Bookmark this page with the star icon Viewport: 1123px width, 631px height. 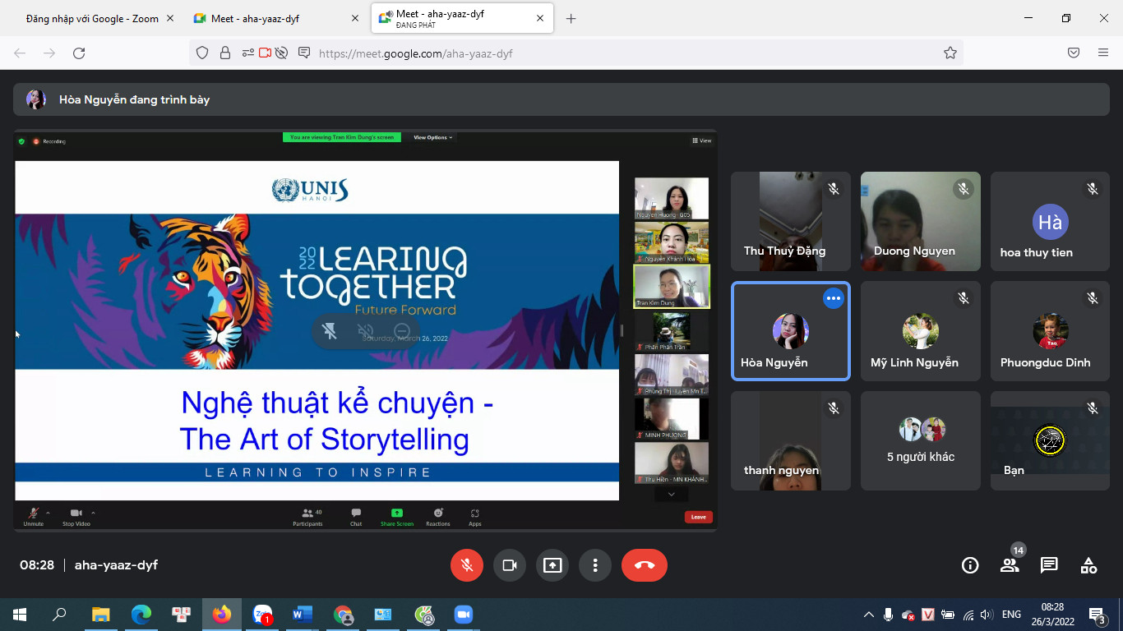[950, 53]
